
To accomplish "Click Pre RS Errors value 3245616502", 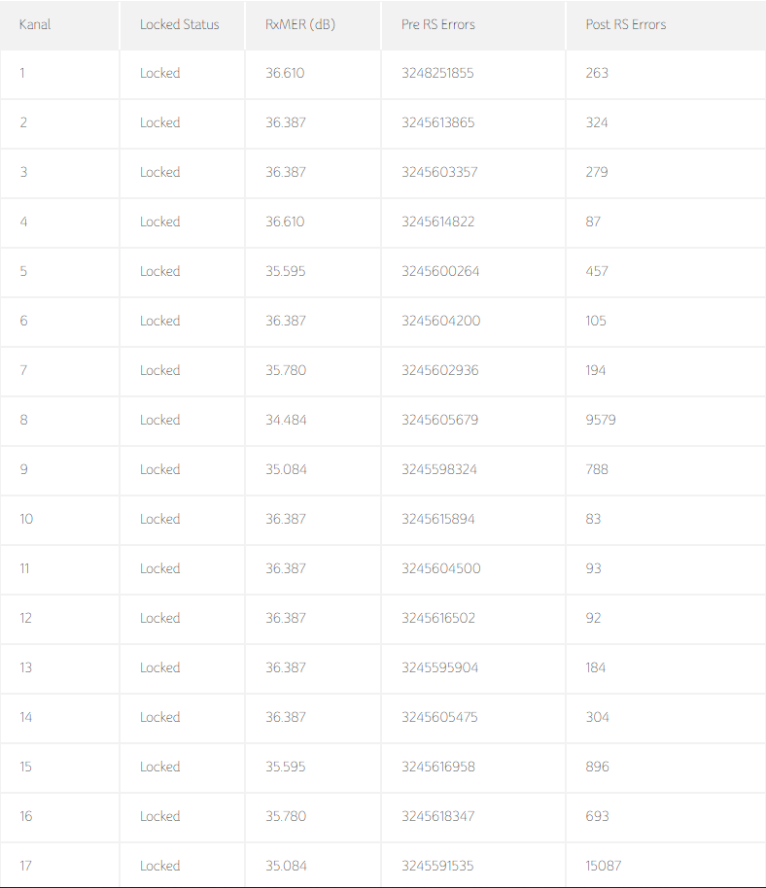I will tap(437, 618).
